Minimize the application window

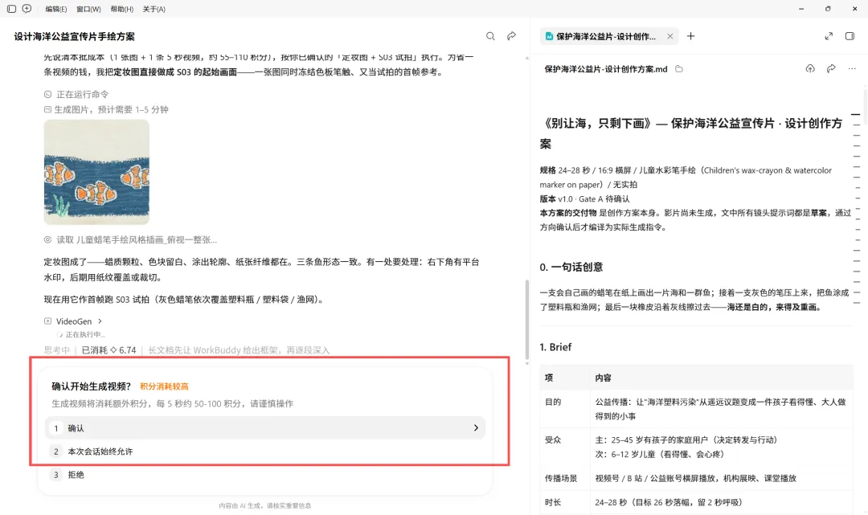point(801,9)
